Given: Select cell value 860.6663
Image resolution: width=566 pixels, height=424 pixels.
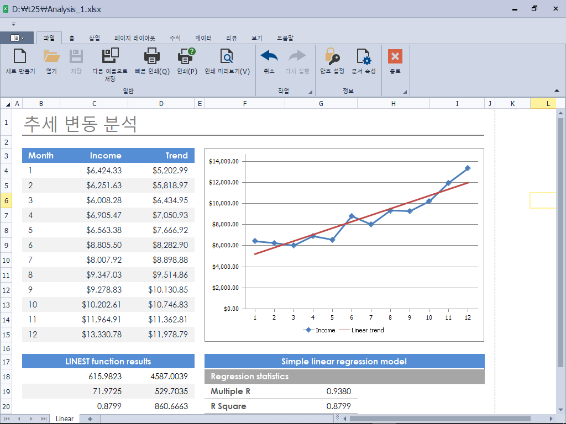Looking at the screenshot, I should [161, 406].
